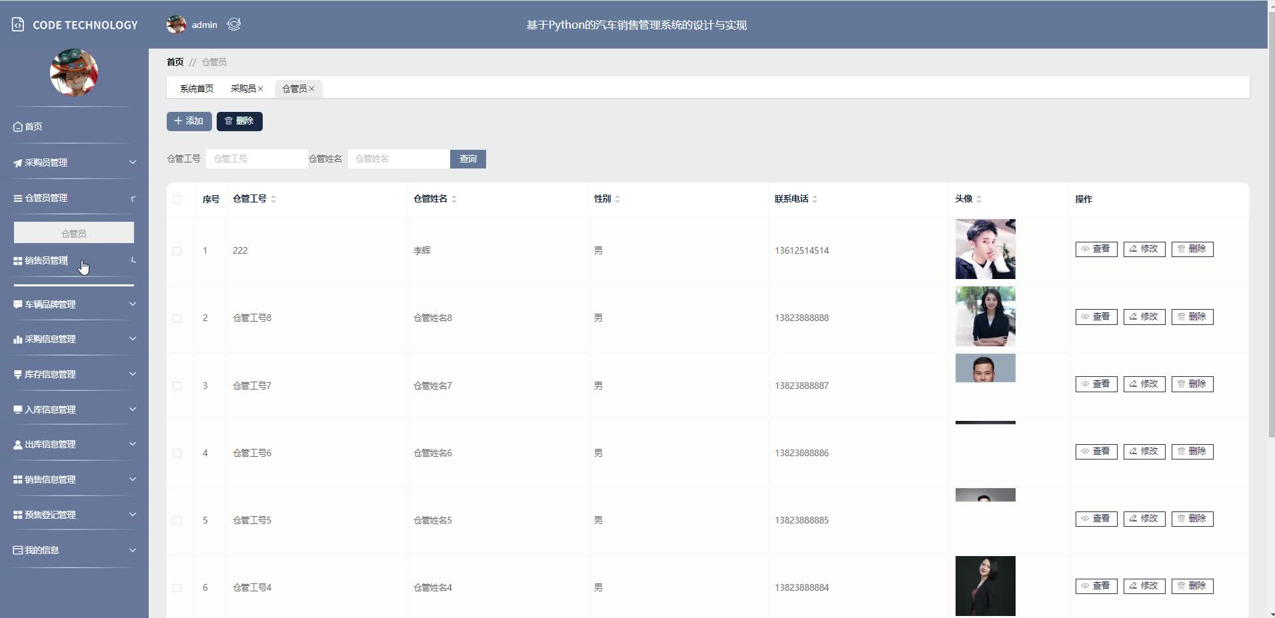This screenshot has width=1275, height=618.
Task: Click the bar chart icon of 采购信息管理
Action: pos(18,340)
